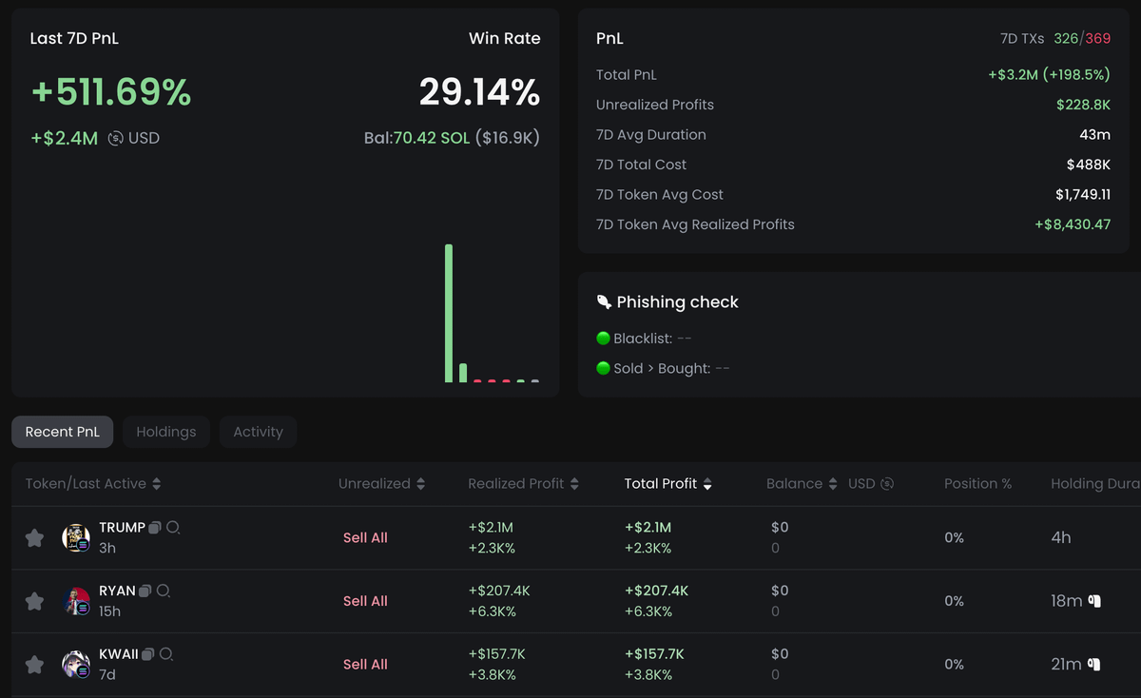The image size is (1141, 698).
Task: Click the 7D Avg Duration 43m value
Action: [x=1094, y=135]
